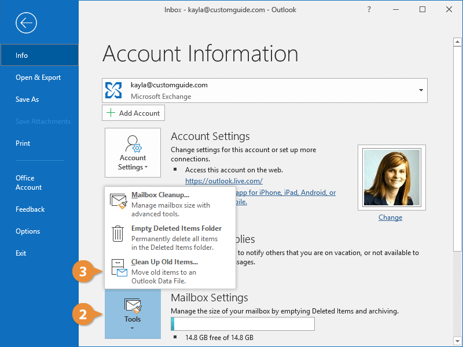Click the Add Account button

(133, 113)
